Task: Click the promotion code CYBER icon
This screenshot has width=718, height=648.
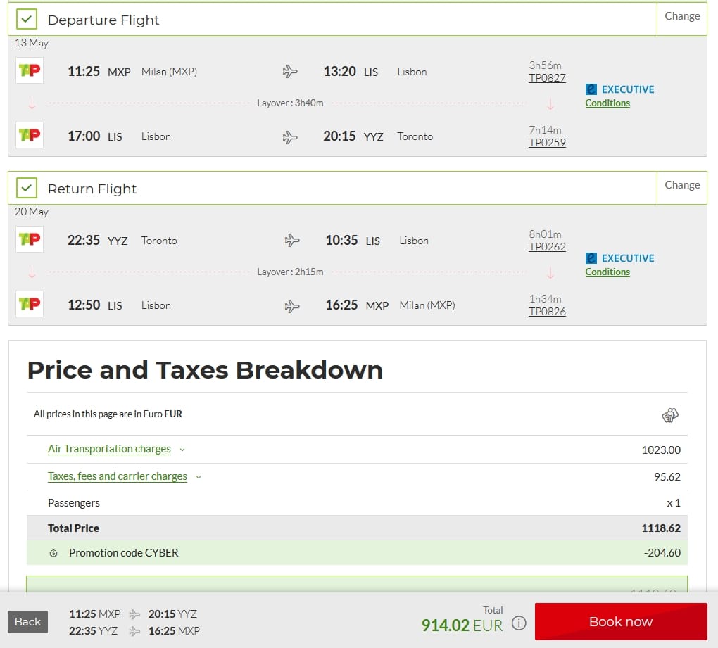Action: [x=53, y=553]
